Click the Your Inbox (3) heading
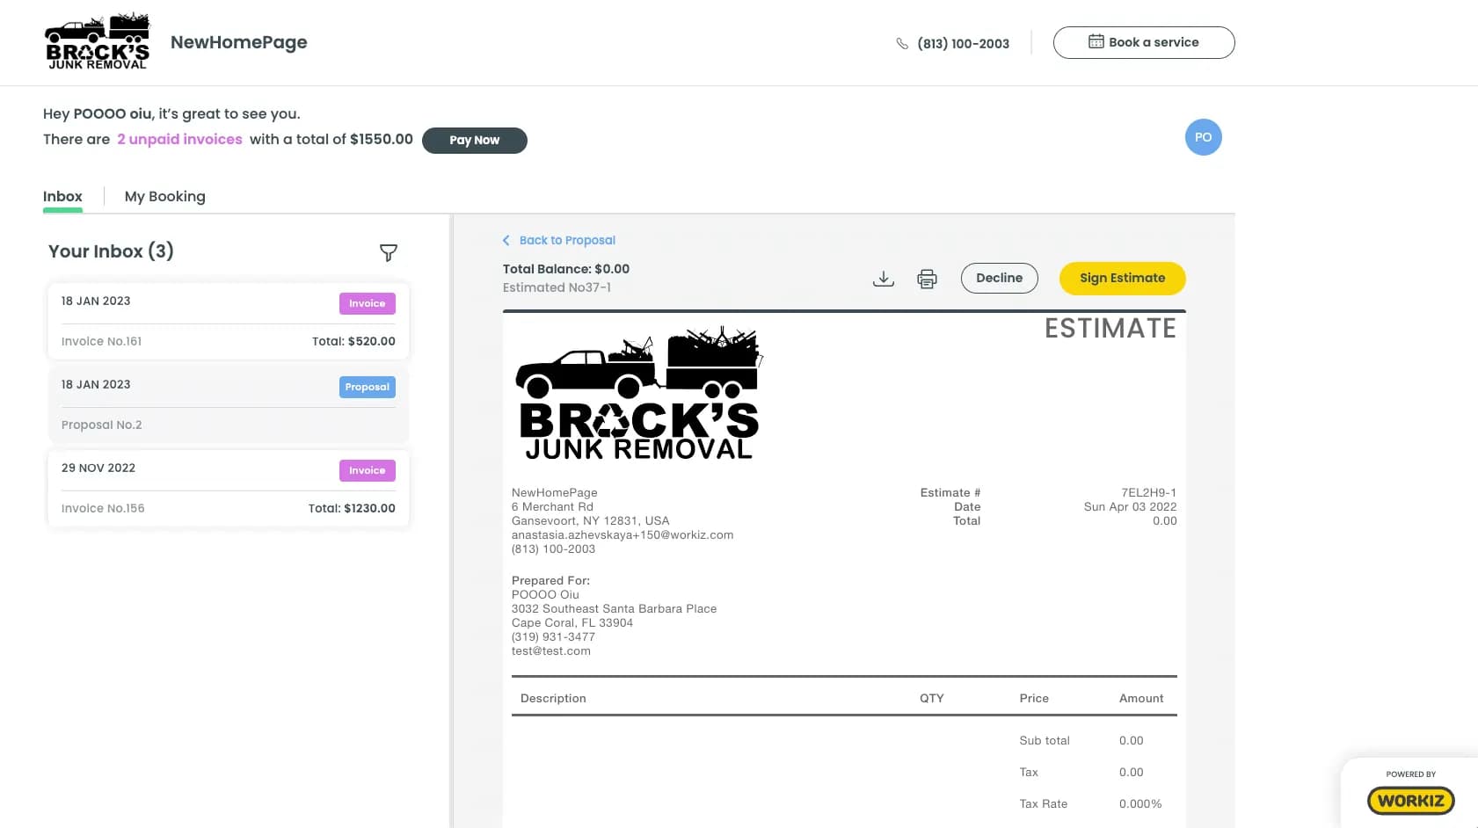The image size is (1478, 828). (111, 251)
